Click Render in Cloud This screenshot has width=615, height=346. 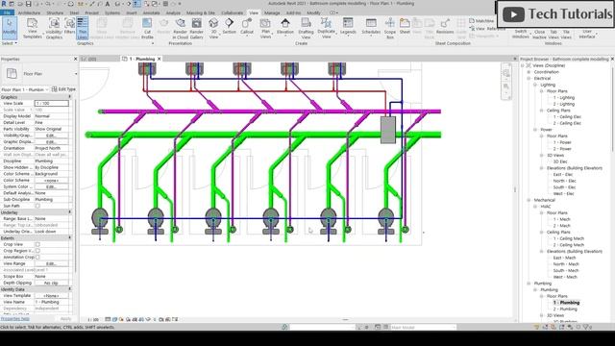point(180,28)
